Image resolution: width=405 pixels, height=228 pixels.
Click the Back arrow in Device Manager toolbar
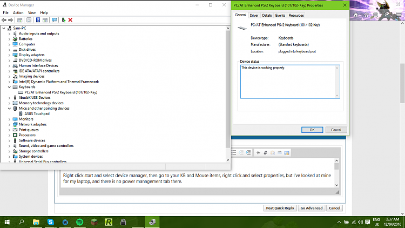pos(4,20)
